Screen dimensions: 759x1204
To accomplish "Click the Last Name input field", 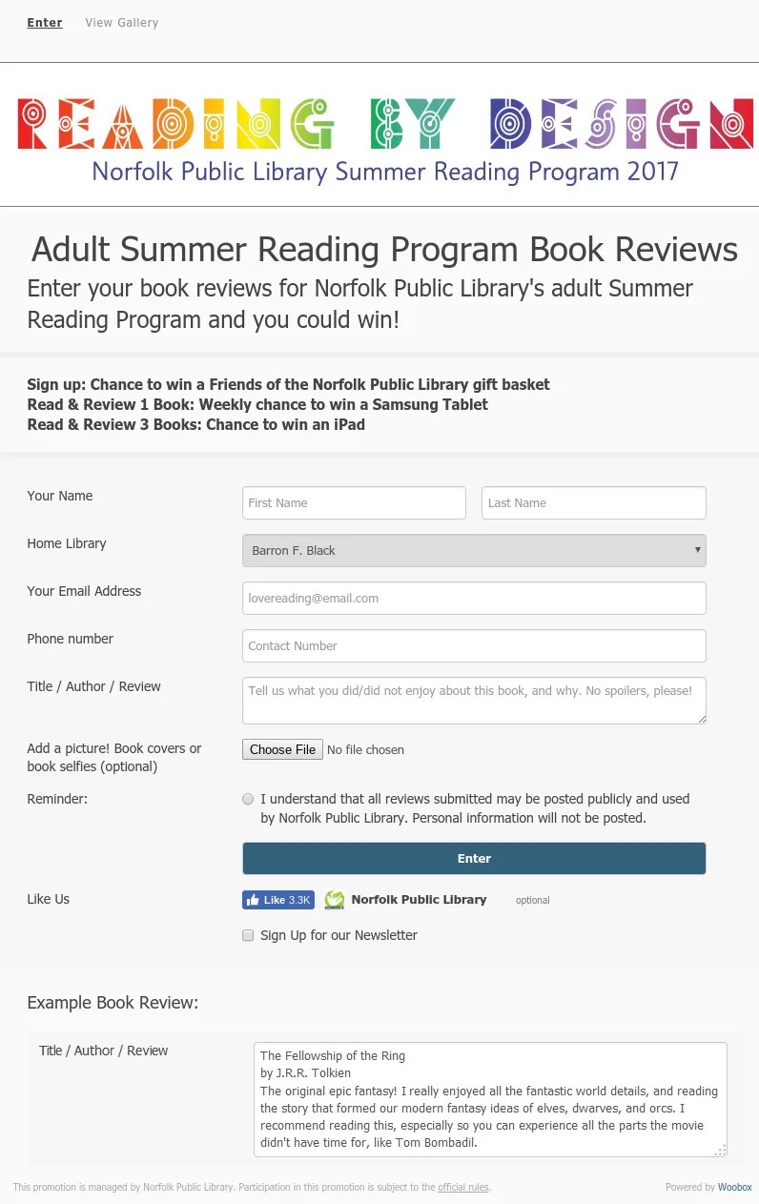I will [x=593, y=502].
